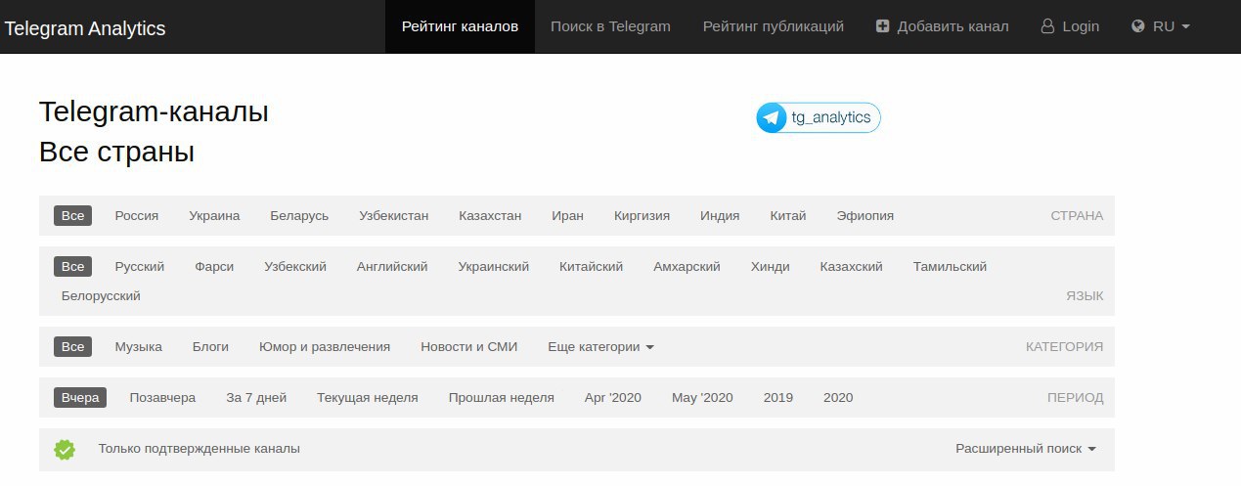Select Хинди language filter

(x=770, y=266)
